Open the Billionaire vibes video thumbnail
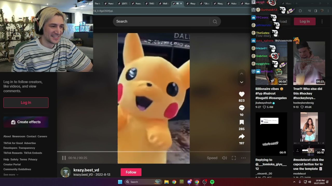 271,63
